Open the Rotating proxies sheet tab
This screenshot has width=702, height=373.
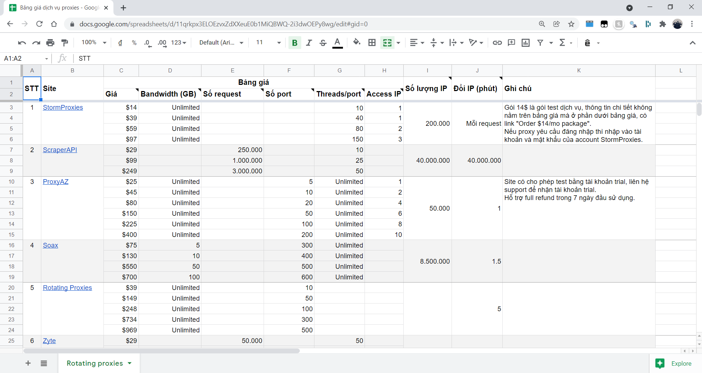(x=95, y=363)
